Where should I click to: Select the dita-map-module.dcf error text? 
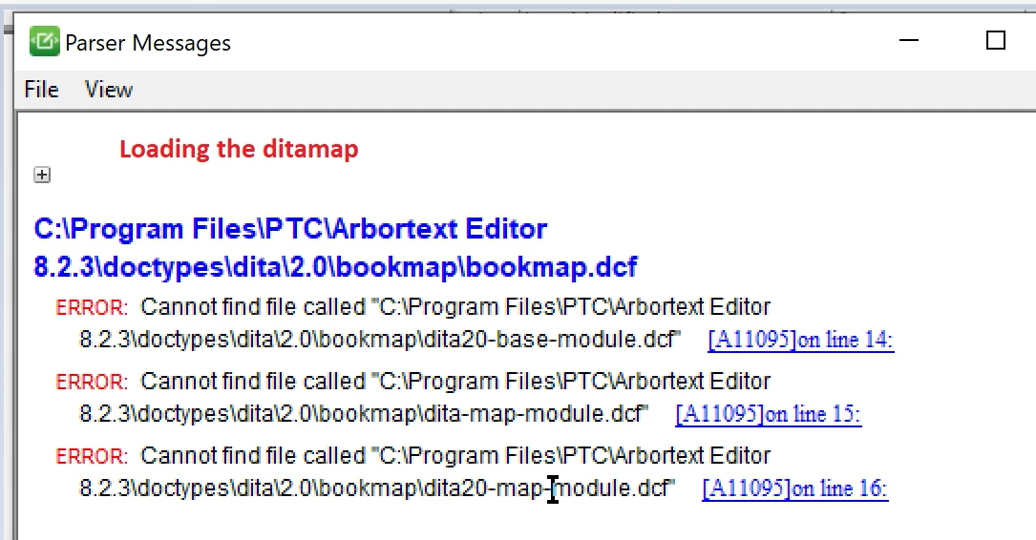click(x=412, y=398)
